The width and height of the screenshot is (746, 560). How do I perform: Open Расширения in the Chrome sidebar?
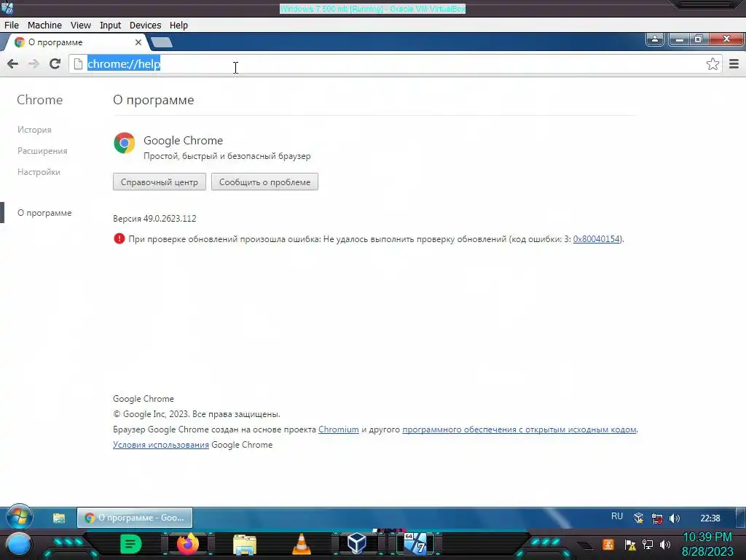point(42,151)
